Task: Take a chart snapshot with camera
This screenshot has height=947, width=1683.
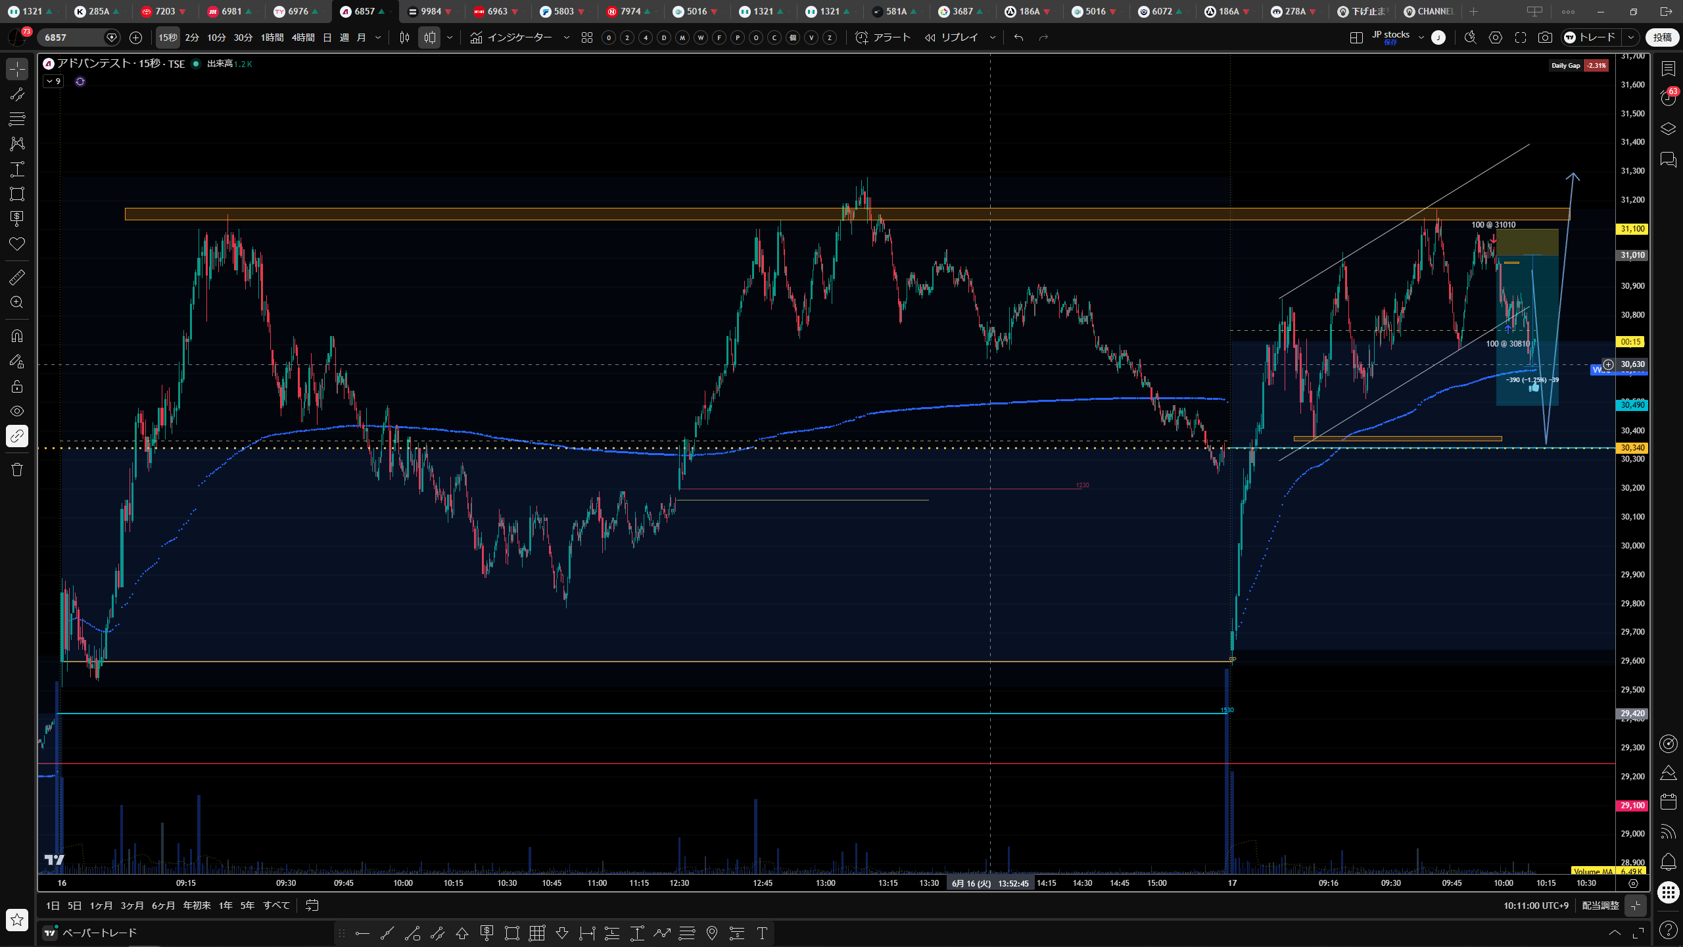Action: [x=1545, y=37]
